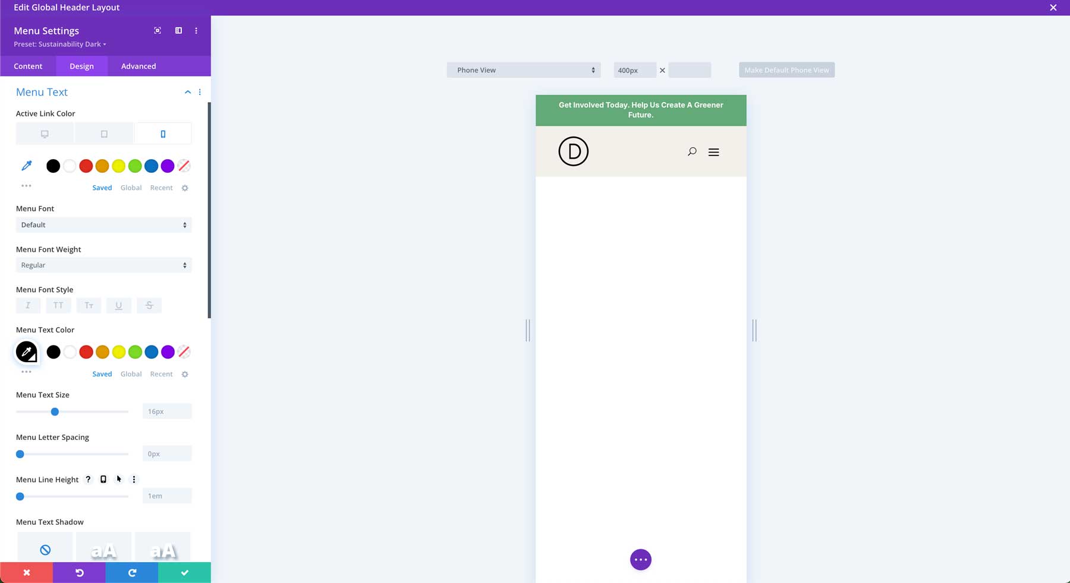
Task: Apply strikethrough menu font style
Action: point(149,305)
